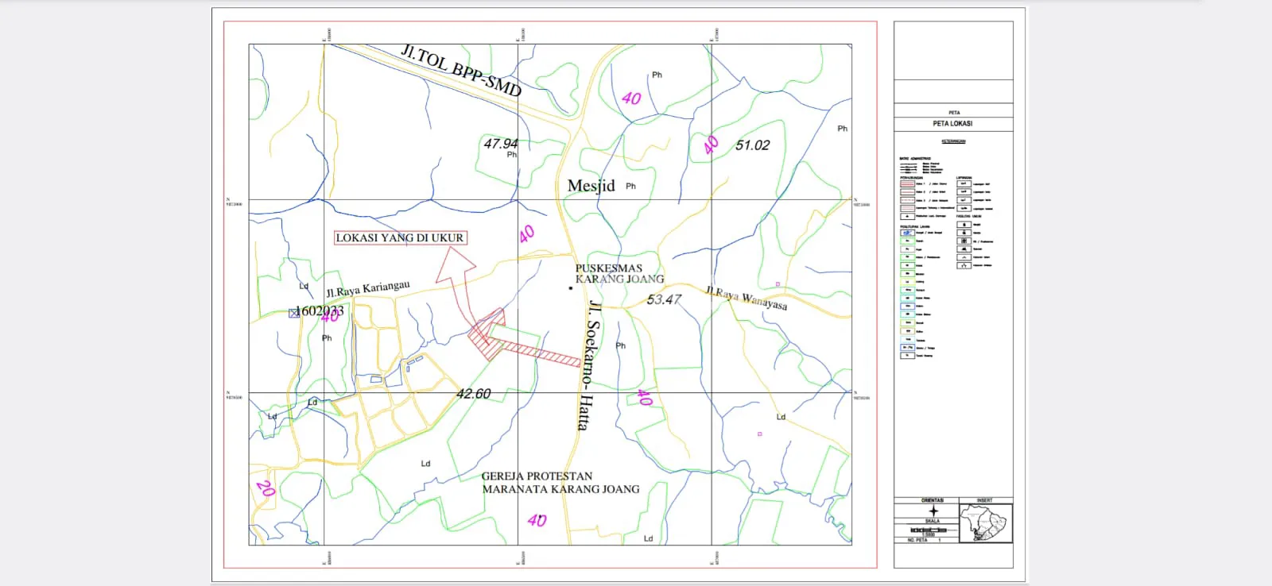The image size is (1272, 586).
Task: Click the Jl.Raya Wanayasa road label
Action: (x=747, y=299)
